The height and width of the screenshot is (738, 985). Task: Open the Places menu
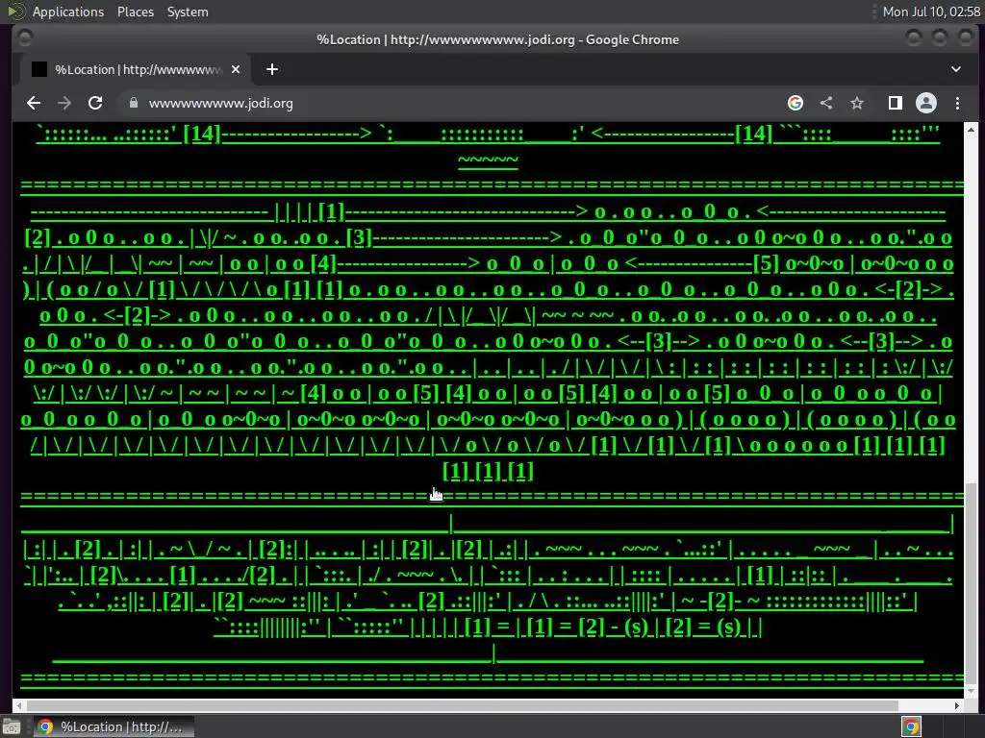pos(135,12)
